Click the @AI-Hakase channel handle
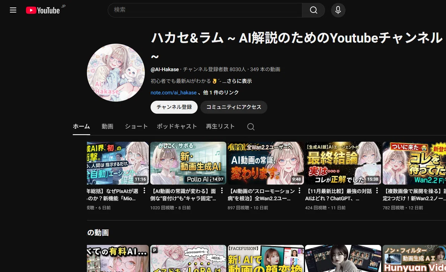Image resolution: width=446 pixels, height=272 pixels. 165,69
